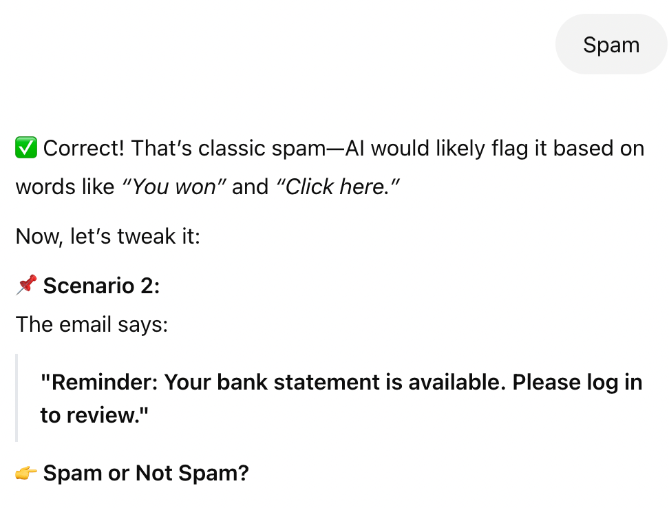Click the "Spam or Not Spam?" question

coord(145,474)
